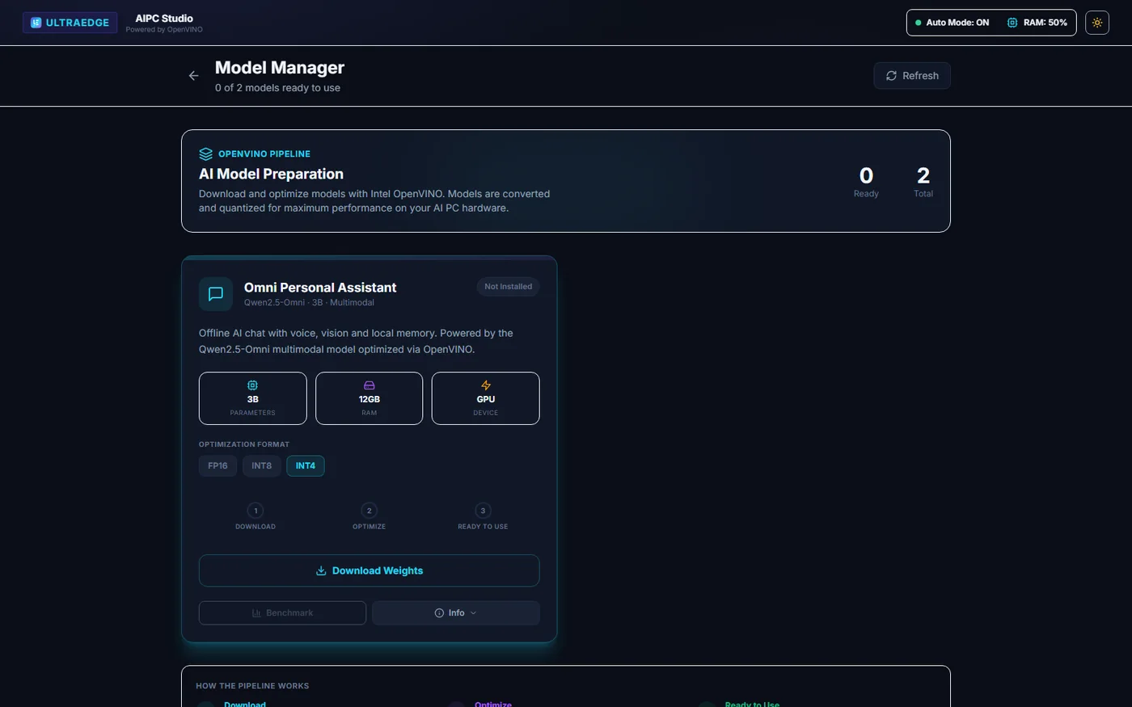This screenshot has width=1132, height=707.
Task: Click the OpenVINO Pipeline layers icon
Action: [x=205, y=154]
